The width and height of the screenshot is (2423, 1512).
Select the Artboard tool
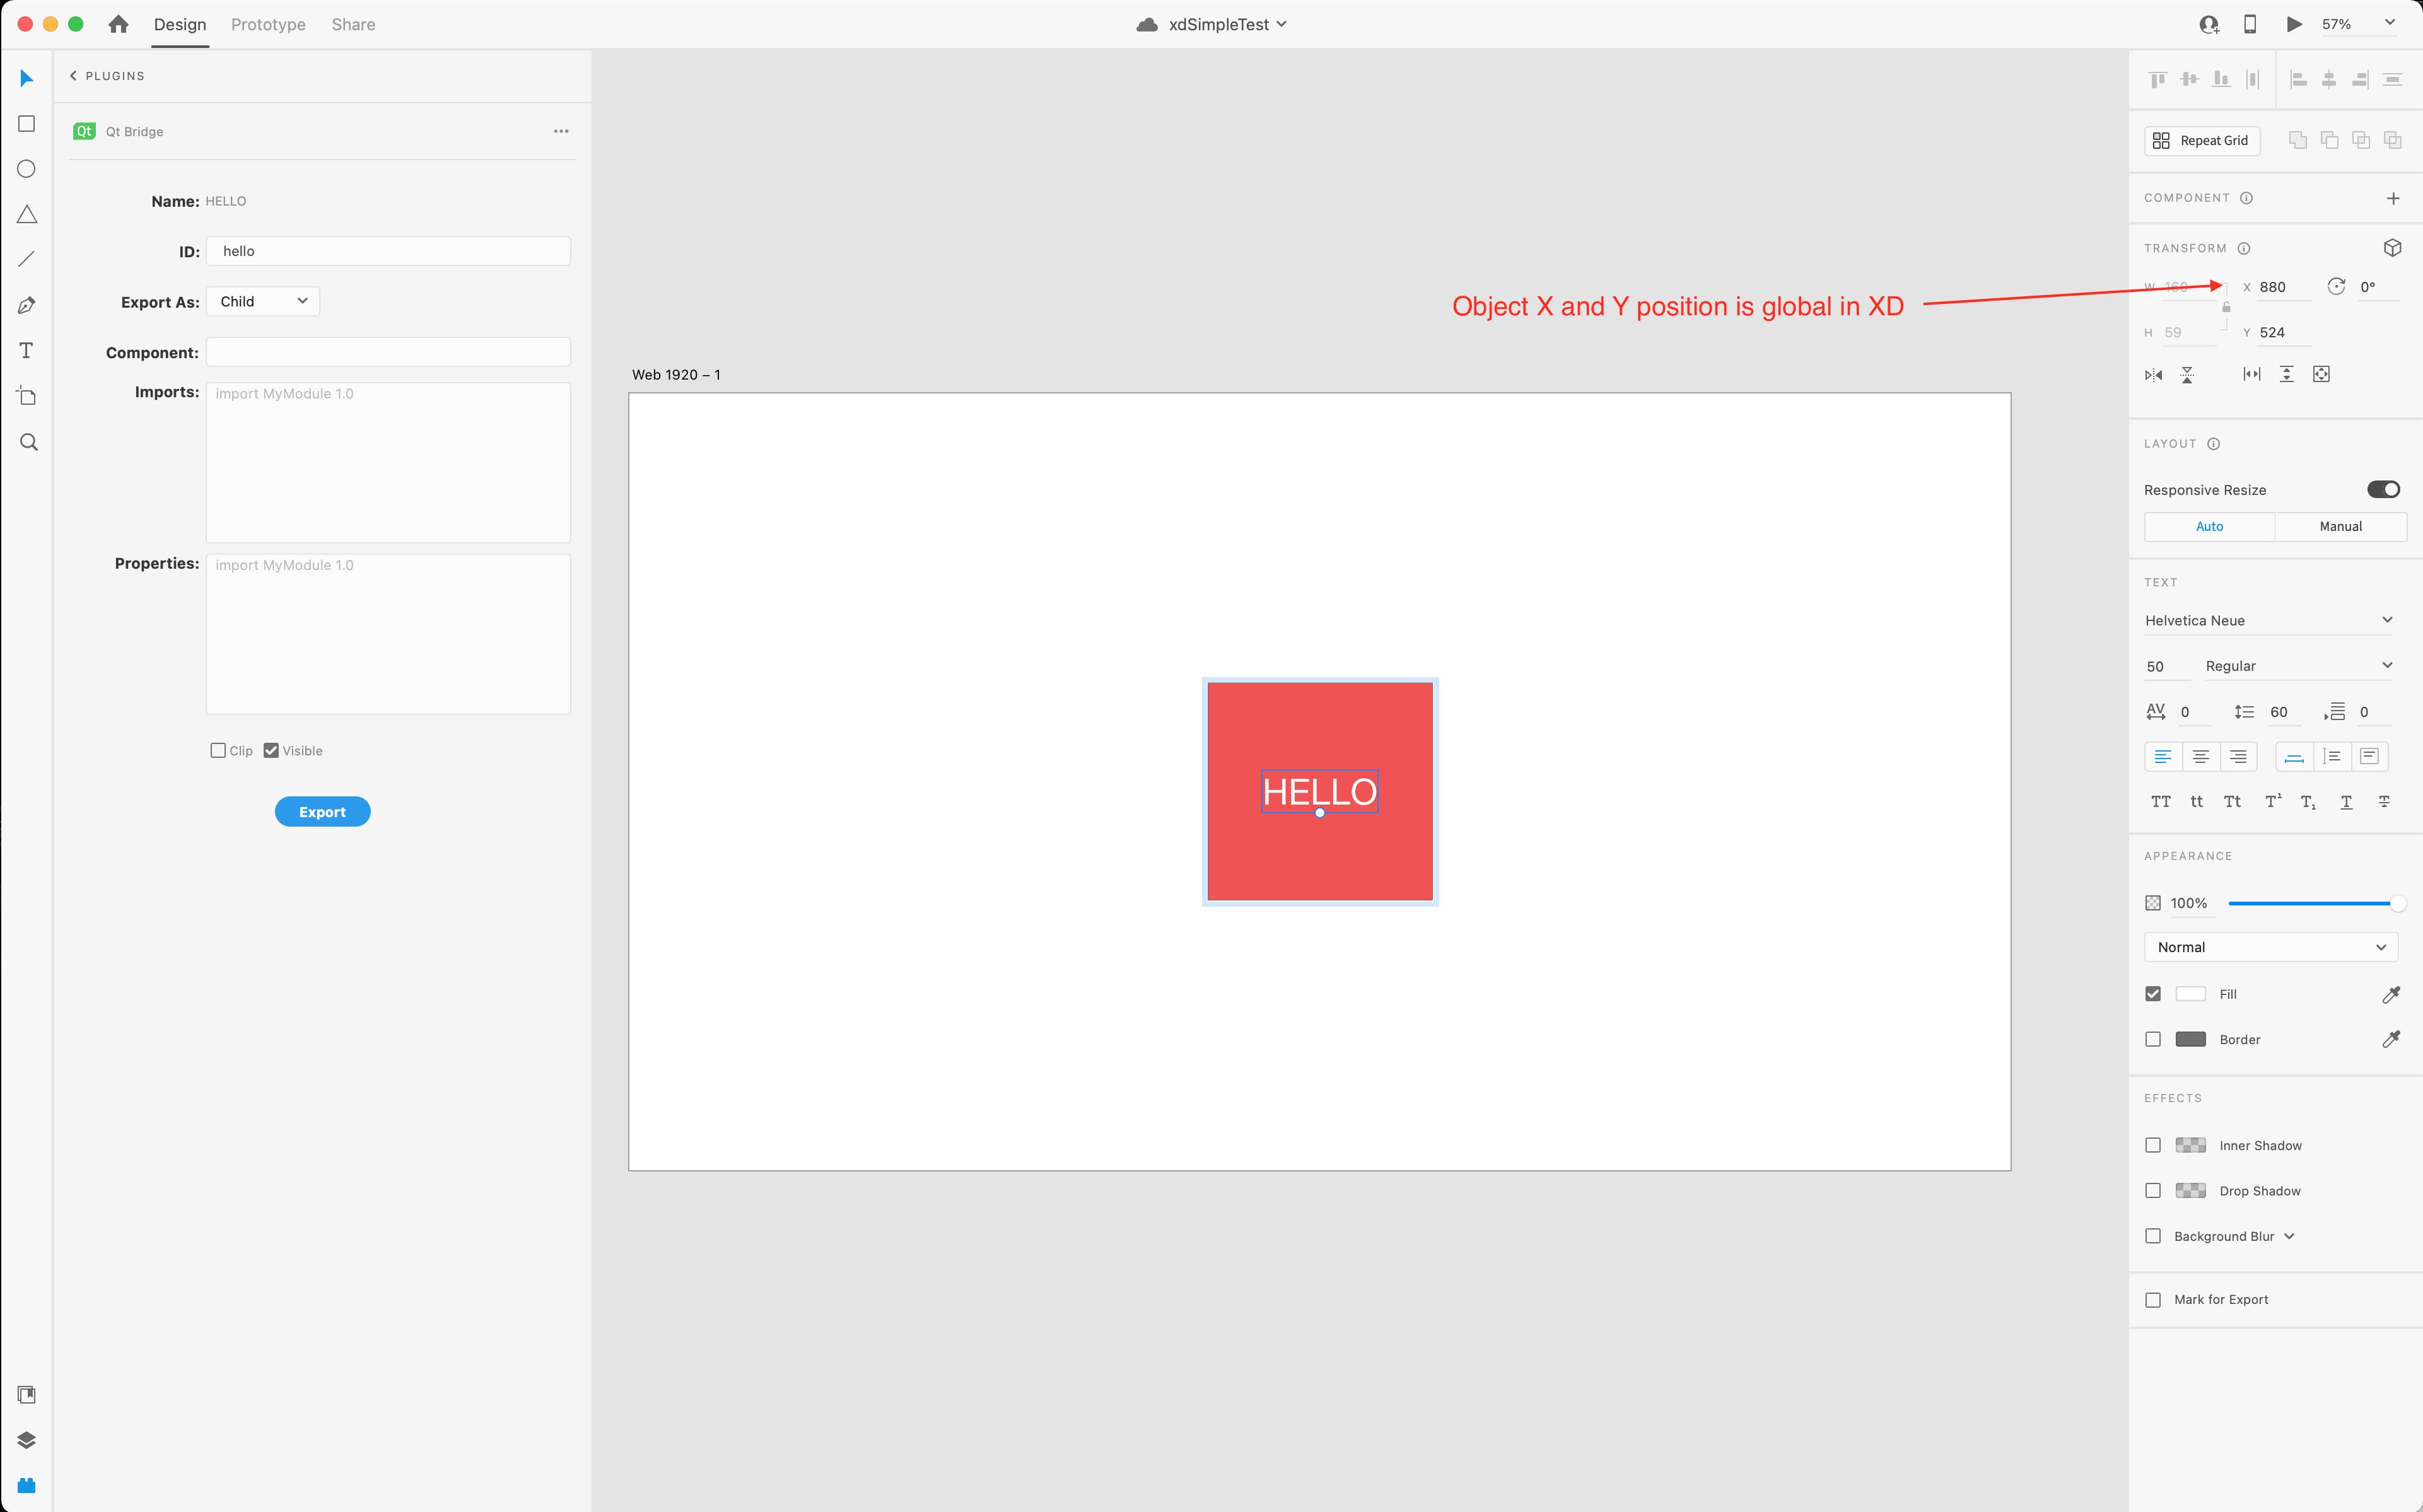[x=27, y=396]
